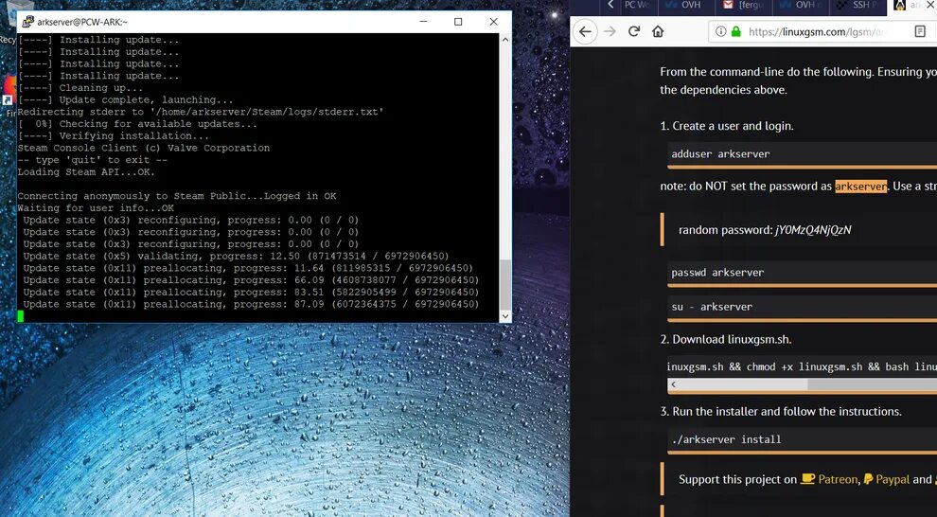The width and height of the screenshot is (937, 517).
Task: Close the PuTTY arkserver window
Action: [x=494, y=22]
